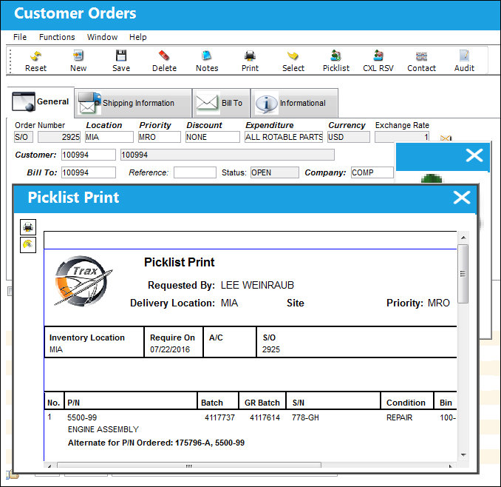Click Require On date 07/22/2016
This screenshot has width=501, height=487.
170,349
